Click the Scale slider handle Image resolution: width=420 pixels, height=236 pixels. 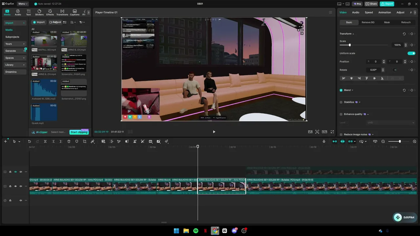(350, 45)
